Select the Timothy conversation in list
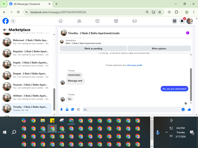Viewport: 198px width, 148px height. [27, 109]
